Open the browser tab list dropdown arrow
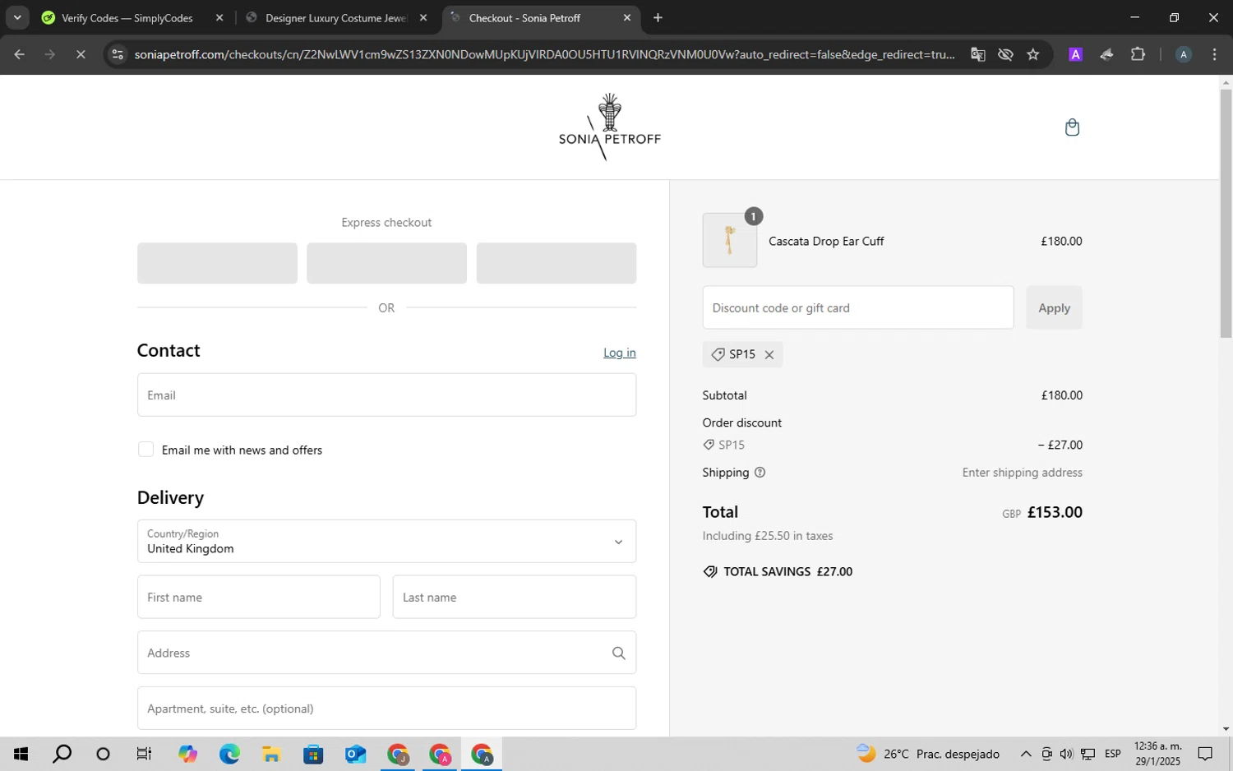Screen dimensions: 1233x771 pyautogui.click(x=16, y=17)
